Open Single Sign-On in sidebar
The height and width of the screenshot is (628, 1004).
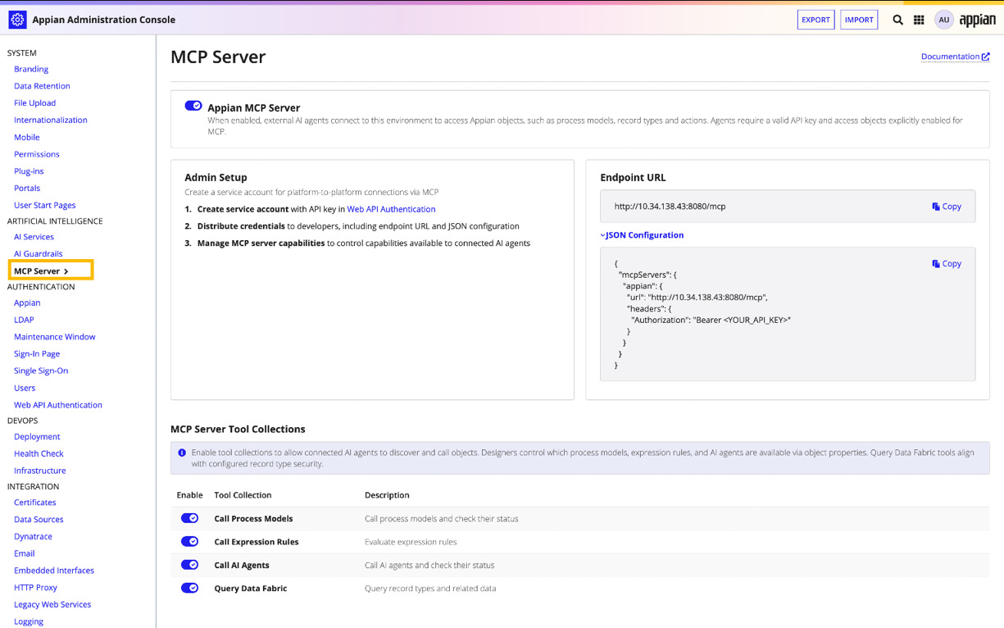(x=41, y=371)
